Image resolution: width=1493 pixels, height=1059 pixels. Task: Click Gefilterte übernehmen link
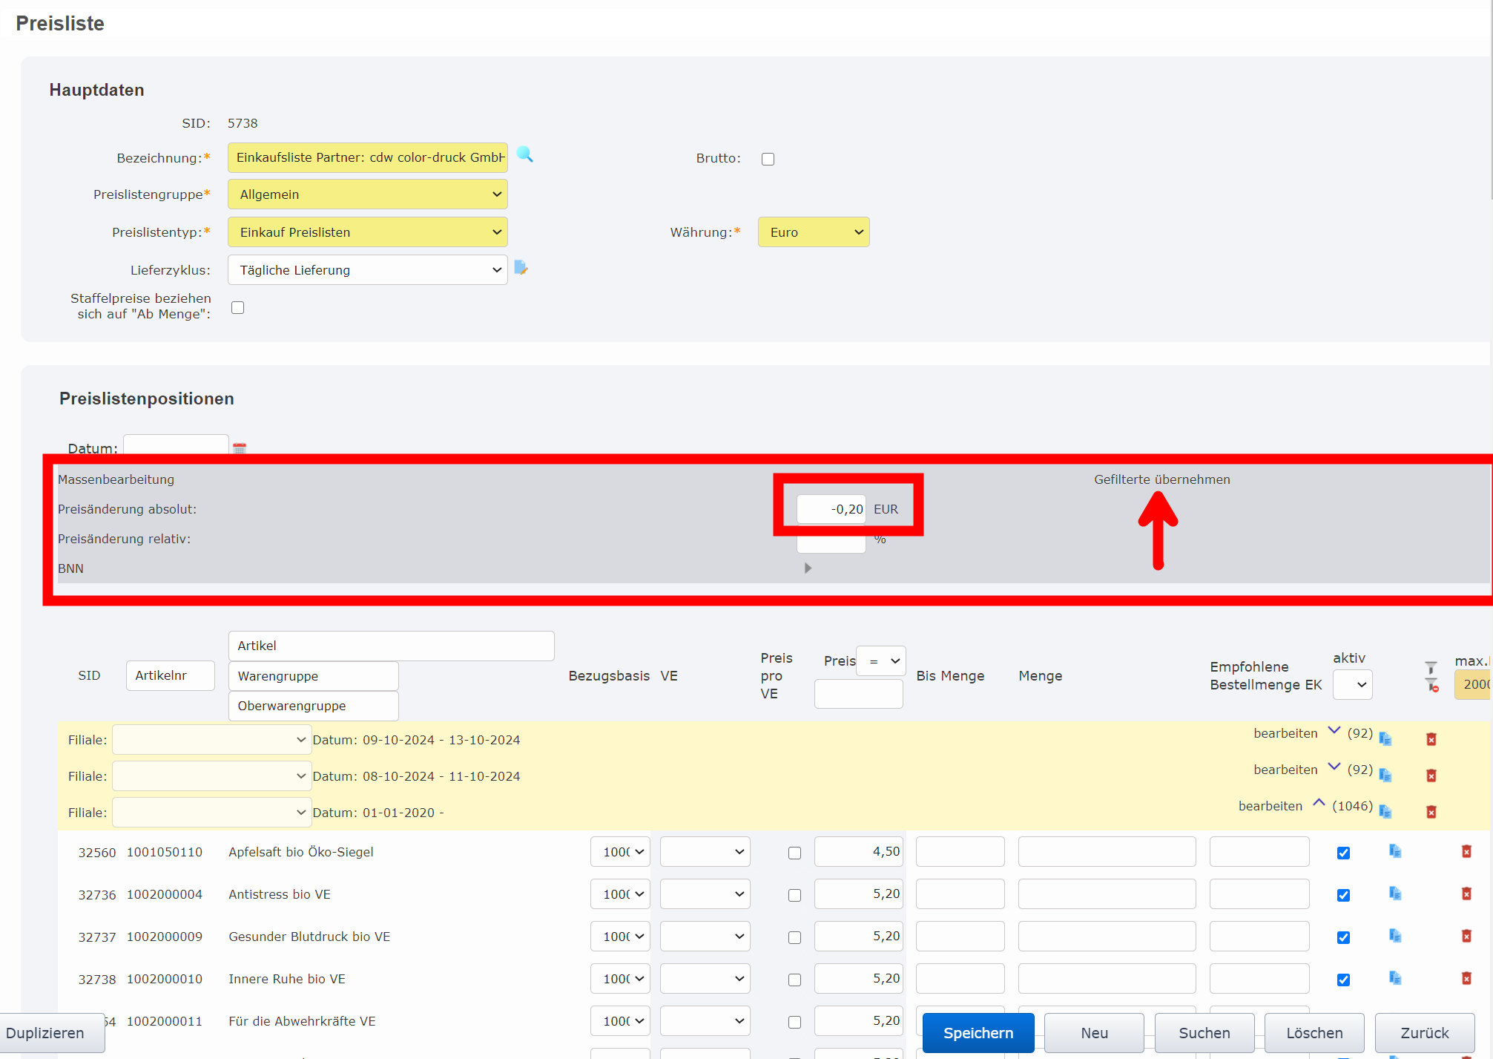click(x=1161, y=479)
